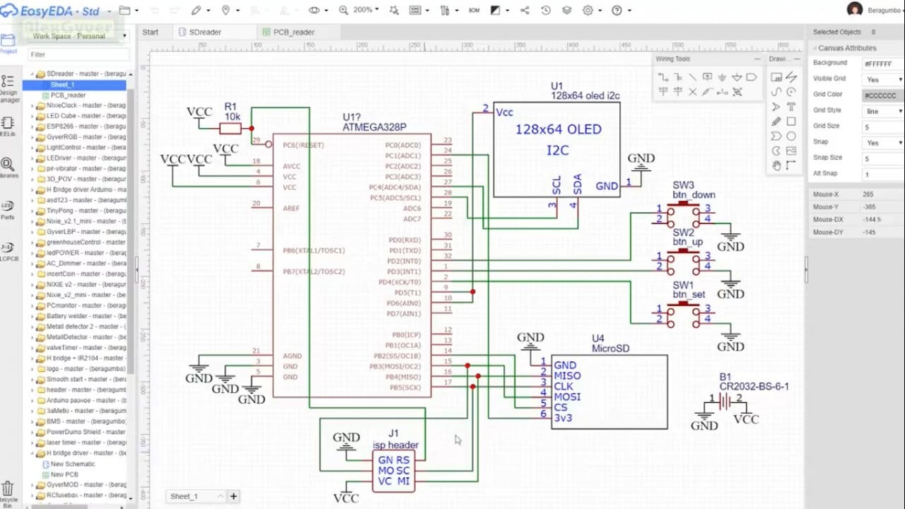Select the Image tool in Drawing Tools
Screen dimensions: 905x509
(791, 151)
